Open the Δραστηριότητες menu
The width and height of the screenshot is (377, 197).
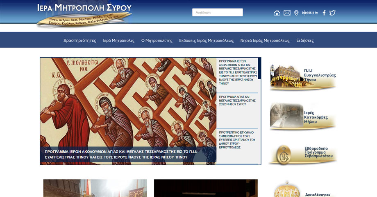tap(80, 40)
